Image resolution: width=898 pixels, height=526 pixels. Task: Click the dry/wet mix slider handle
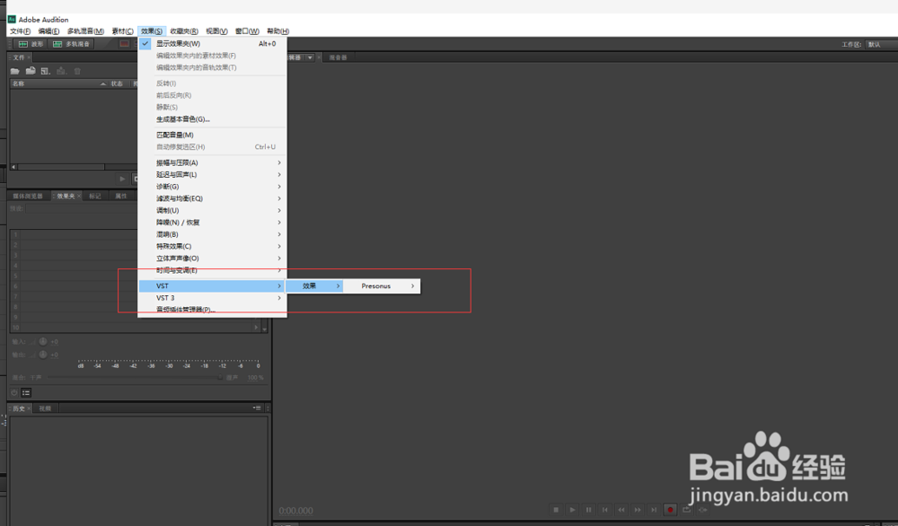(220, 378)
